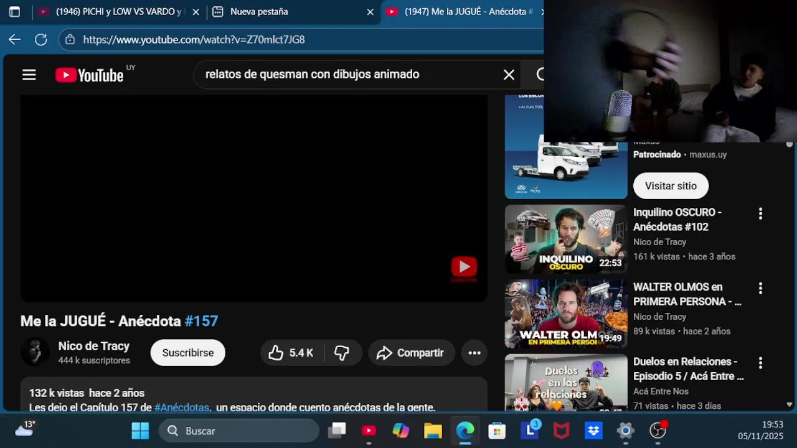
Task: Open the YouTube hamburger guide menu
Action: [29, 75]
